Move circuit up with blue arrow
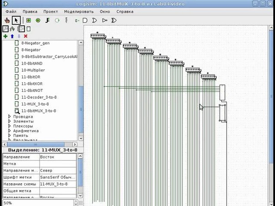Screen dimensions: 275x206 pos(12,36)
